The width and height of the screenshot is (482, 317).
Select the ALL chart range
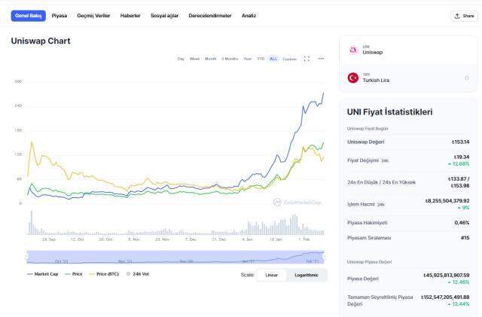coord(273,59)
